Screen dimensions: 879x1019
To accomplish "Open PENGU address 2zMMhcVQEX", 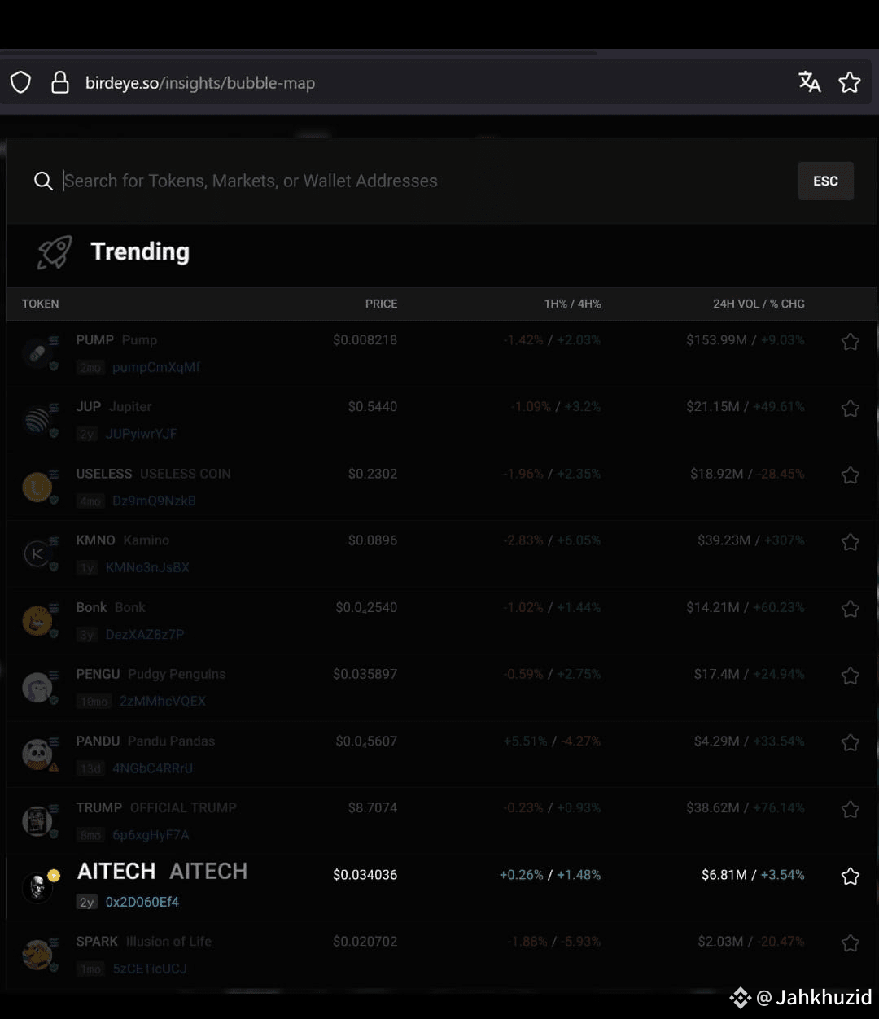I will click(x=163, y=701).
